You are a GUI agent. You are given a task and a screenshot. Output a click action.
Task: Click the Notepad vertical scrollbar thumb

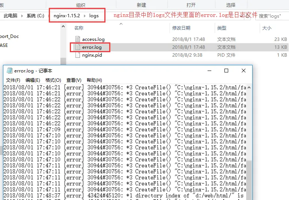[249, 180]
